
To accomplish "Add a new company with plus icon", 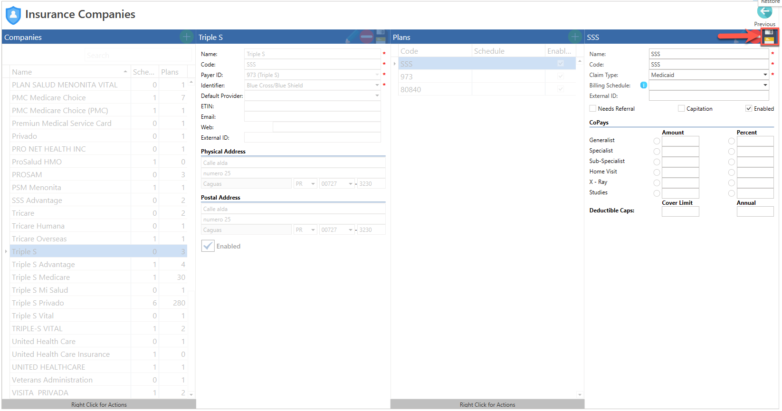I will tap(186, 37).
